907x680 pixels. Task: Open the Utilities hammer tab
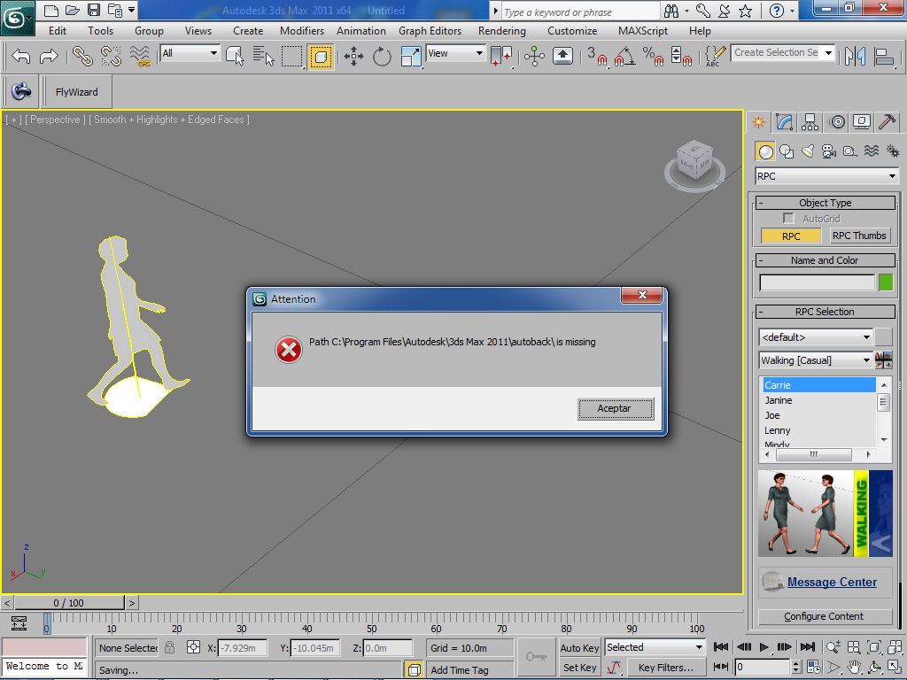888,122
